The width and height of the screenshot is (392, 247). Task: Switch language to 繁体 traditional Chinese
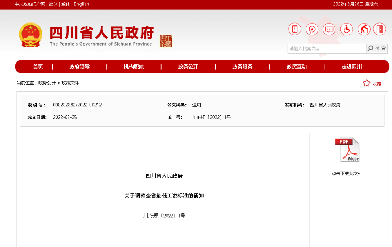(65, 4)
